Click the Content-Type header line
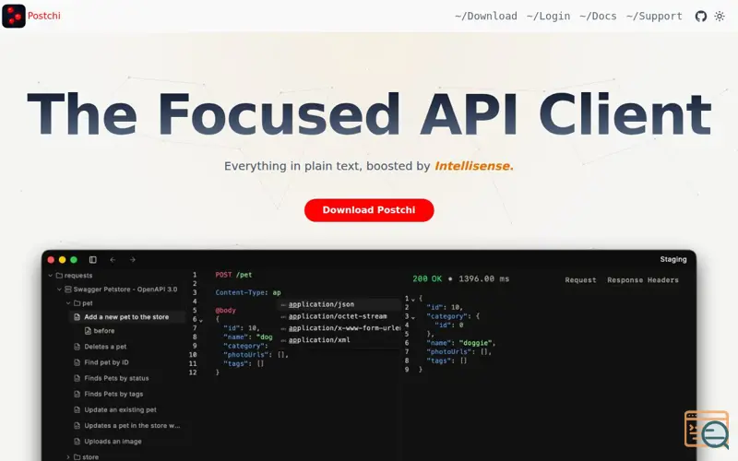 (x=248, y=292)
